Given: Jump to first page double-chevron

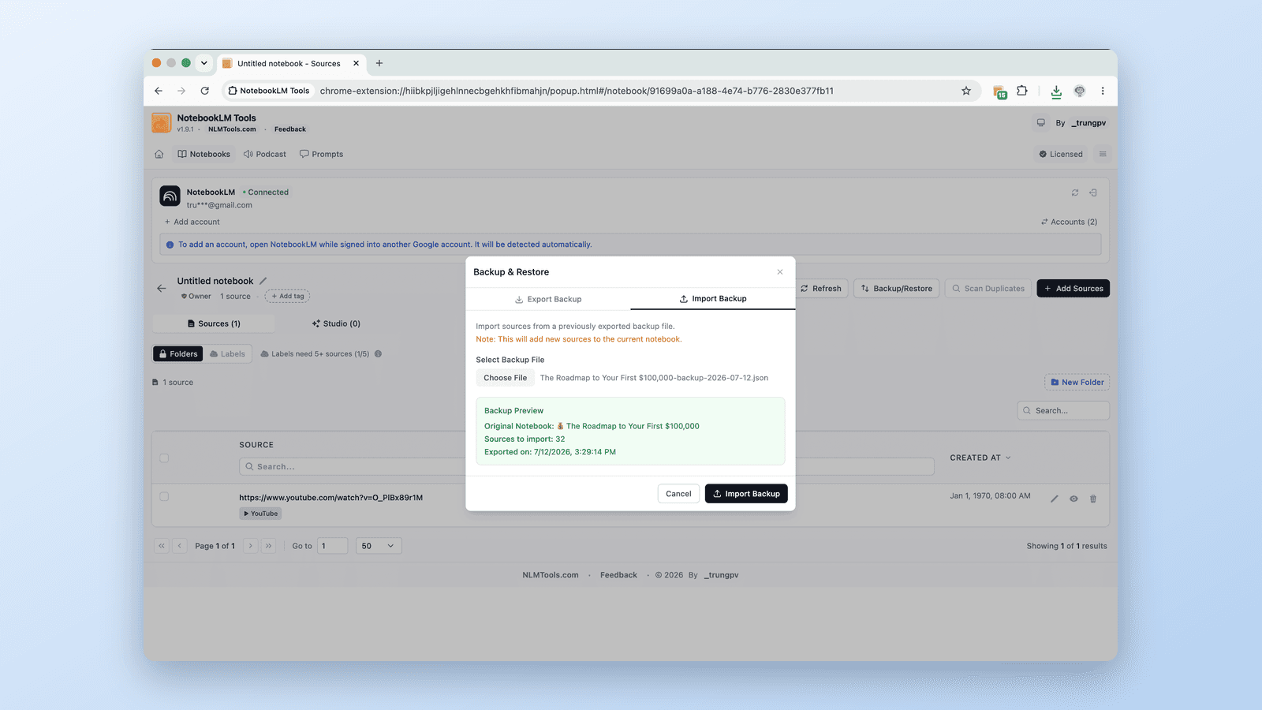Looking at the screenshot, I should pyautogui.click(x=162, y=546).
